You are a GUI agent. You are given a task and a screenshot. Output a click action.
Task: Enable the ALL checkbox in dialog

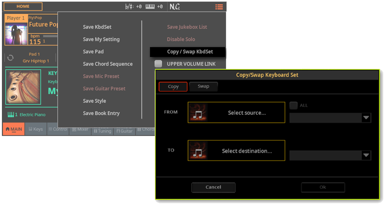click(294, 105)
